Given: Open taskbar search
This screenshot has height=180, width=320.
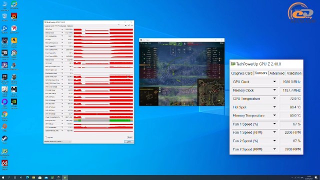Looking at the screenshot, I should (x=9, y=177).
